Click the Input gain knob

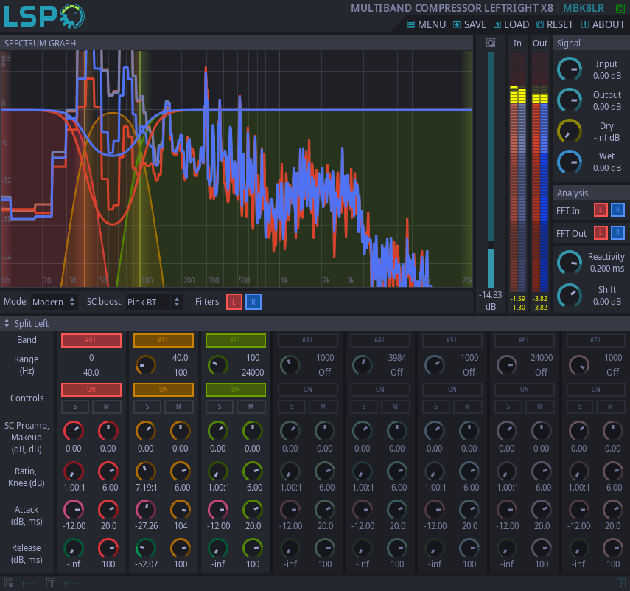(570, 69)
